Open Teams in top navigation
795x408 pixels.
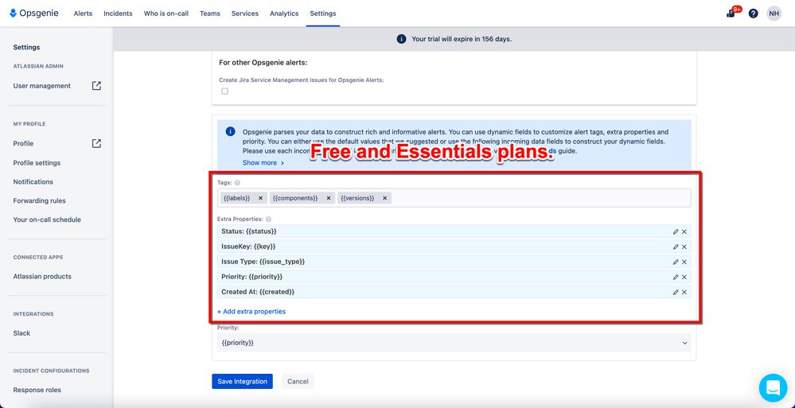tap(210, 14)
